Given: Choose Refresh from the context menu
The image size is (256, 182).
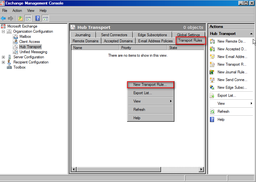Looking at the screenshot, I should pyautogui.click(x=150, y=110).
